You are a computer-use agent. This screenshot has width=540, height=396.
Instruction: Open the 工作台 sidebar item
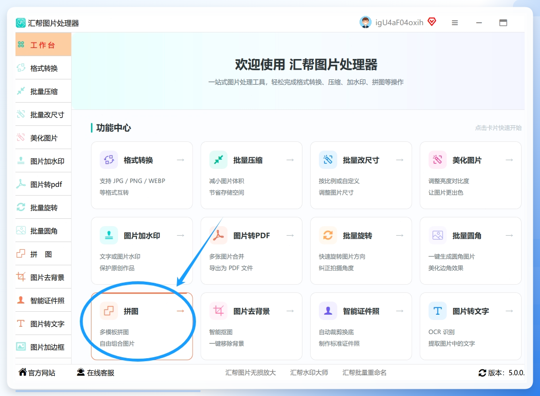43,45
